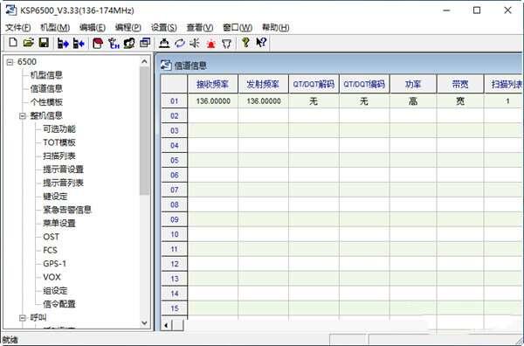This screenshot has width=524, height=346.
Task: Click the blue circular arrows icon
Action: [x=180, y=43]
